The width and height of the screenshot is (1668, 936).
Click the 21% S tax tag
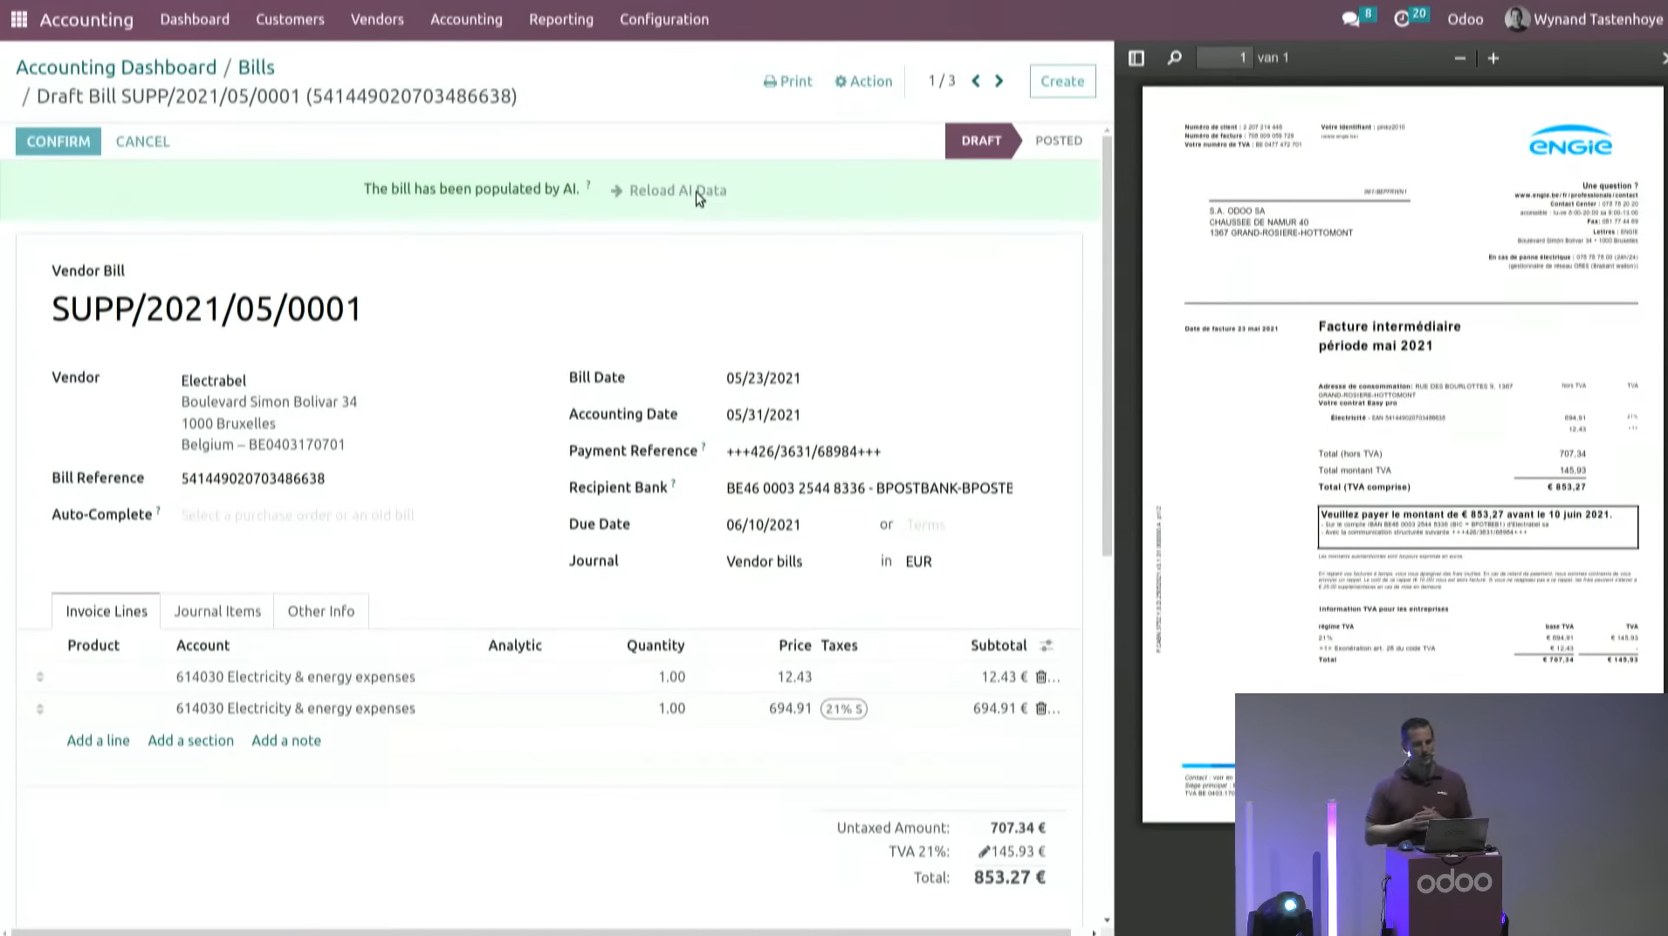click(x=844, y=709)
